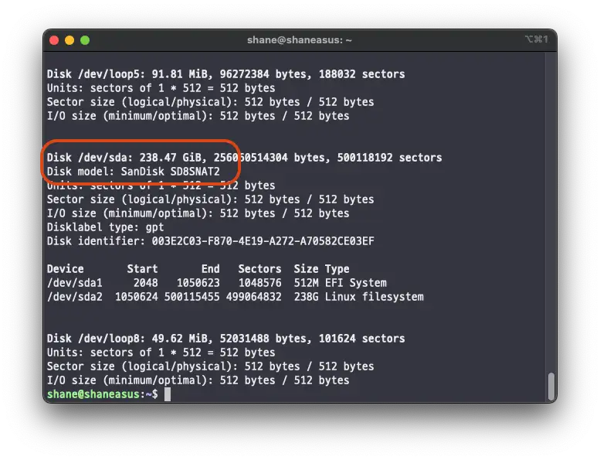This screenshot has height=460, width=600.
Task: Click the text 96272384 bytes
Action: 266,74
